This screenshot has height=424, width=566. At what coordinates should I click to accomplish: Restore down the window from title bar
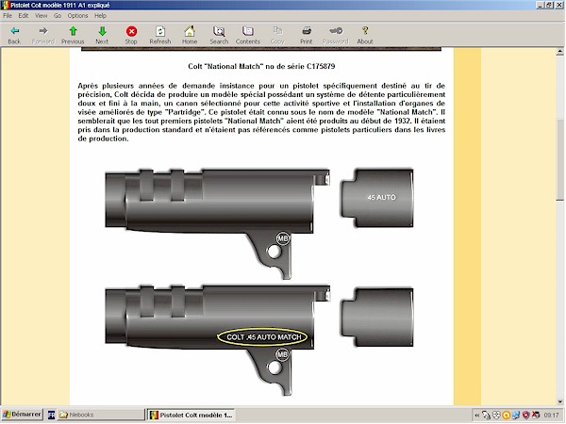(549, 5)
